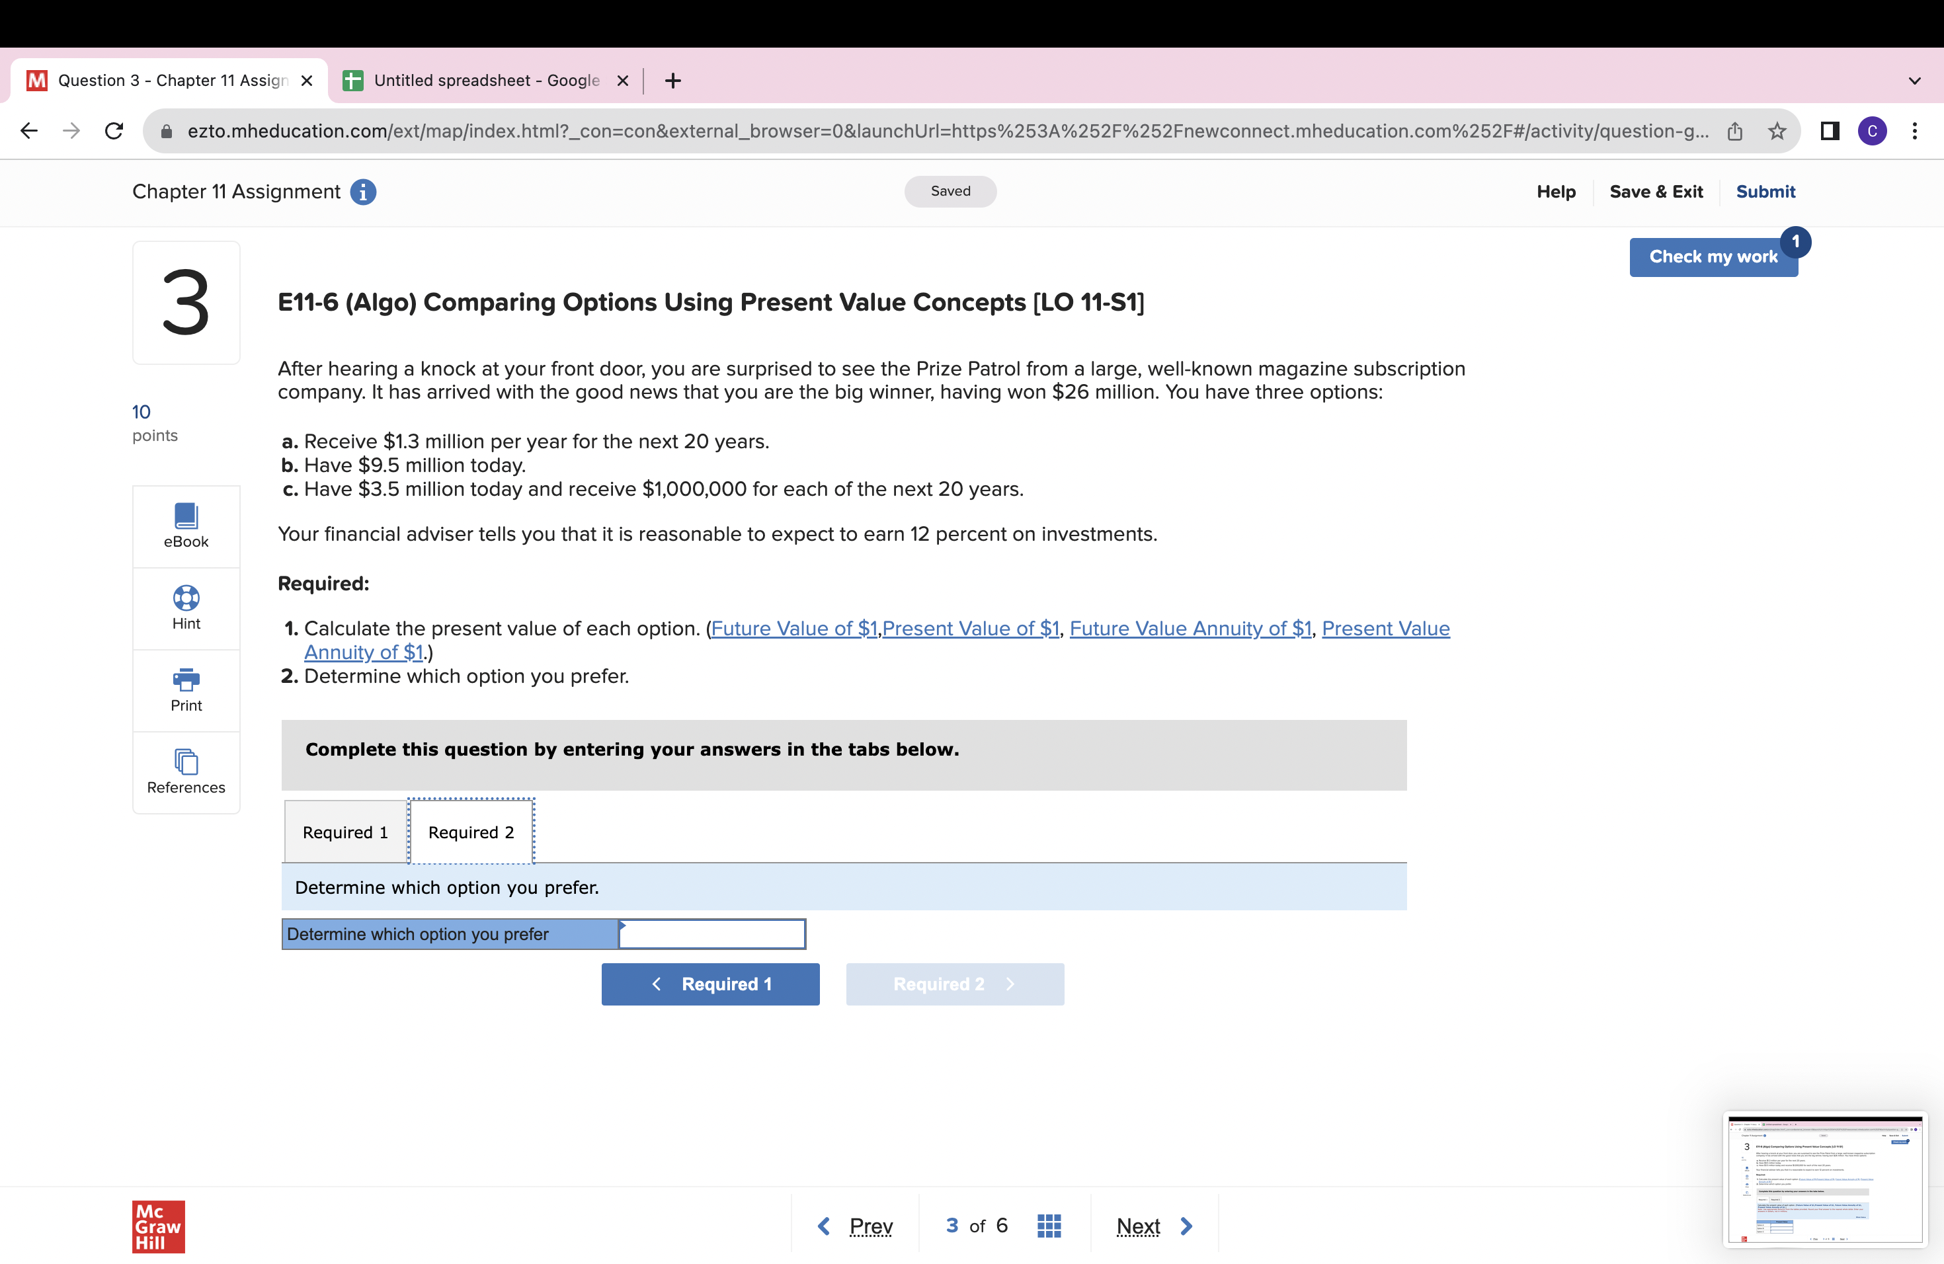Click the Check my work button
The image size is (1944, 1264).
(1712, 257)
